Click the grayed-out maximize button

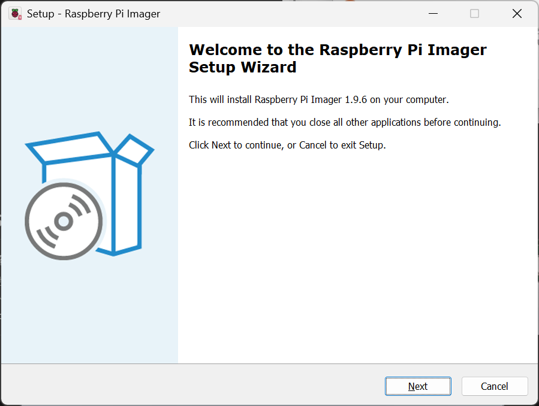[474, 14]
